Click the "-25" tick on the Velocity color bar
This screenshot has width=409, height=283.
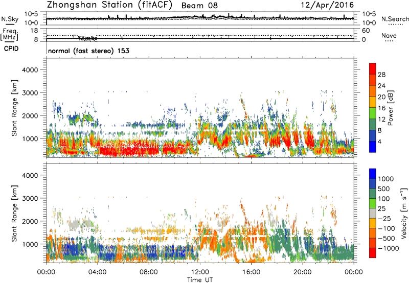tap(384, 219)
